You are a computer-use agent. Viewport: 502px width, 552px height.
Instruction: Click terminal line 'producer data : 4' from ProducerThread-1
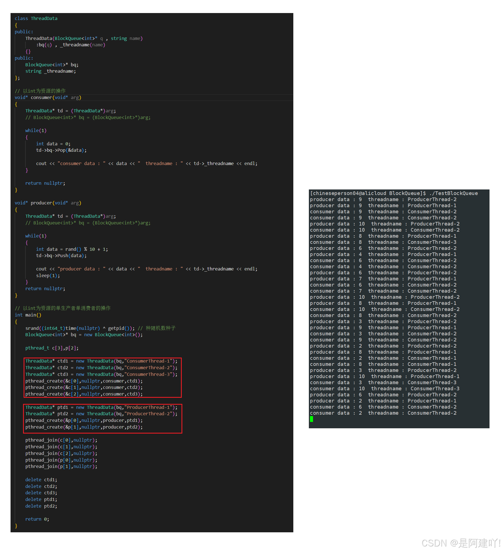click(x=383, y=254)
